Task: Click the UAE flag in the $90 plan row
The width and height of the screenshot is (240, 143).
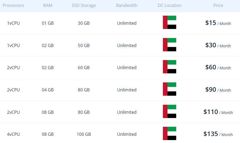Action: (170, 89)
